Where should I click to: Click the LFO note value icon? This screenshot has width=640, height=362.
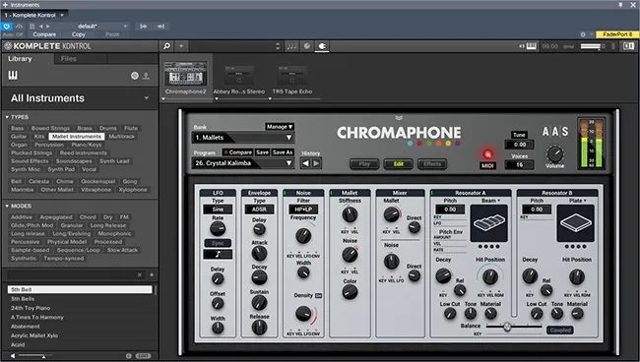pos(218,255)
